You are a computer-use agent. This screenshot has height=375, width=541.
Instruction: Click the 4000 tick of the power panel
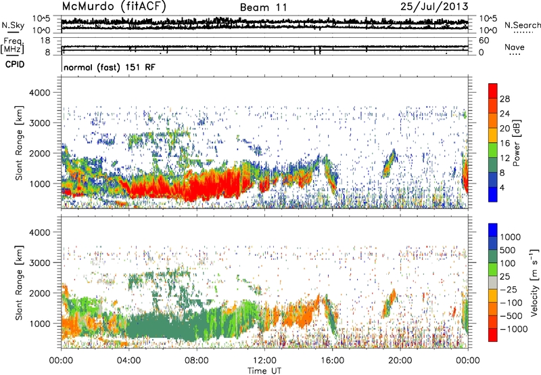coord(39,93)
